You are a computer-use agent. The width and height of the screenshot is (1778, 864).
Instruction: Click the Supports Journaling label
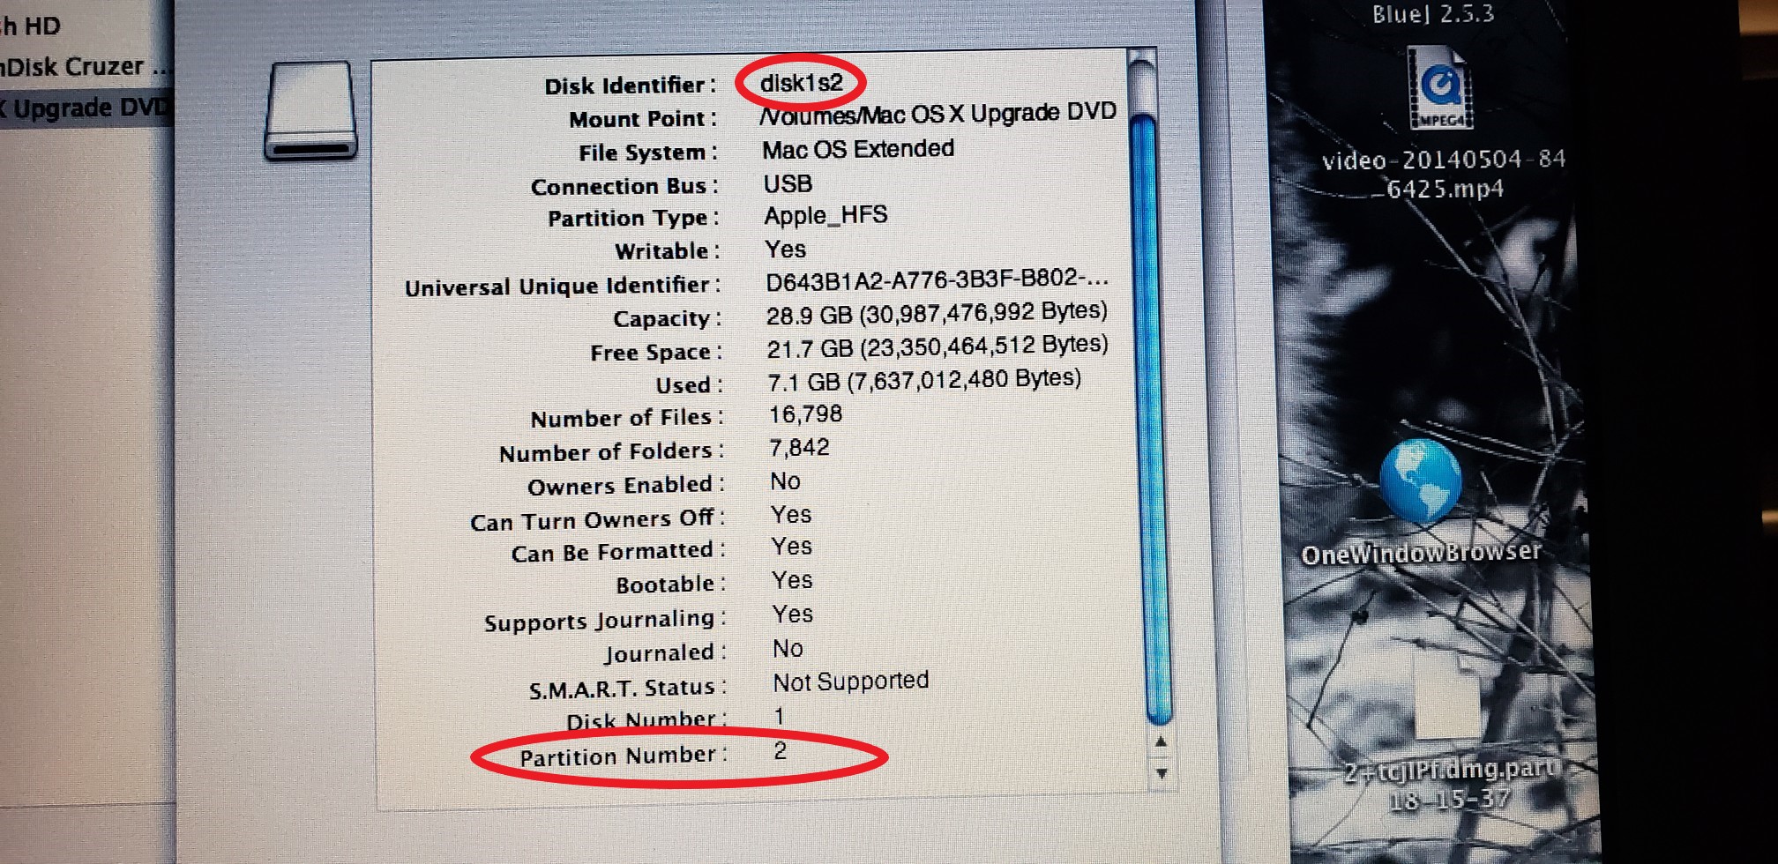(605, 621)
